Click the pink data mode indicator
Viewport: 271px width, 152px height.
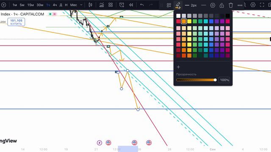(55, 14)
